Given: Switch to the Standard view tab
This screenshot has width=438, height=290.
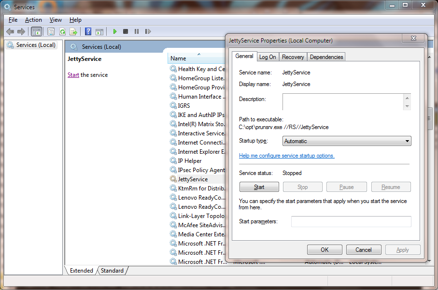Looking at the screenshot, I should (x=112, y=271).
